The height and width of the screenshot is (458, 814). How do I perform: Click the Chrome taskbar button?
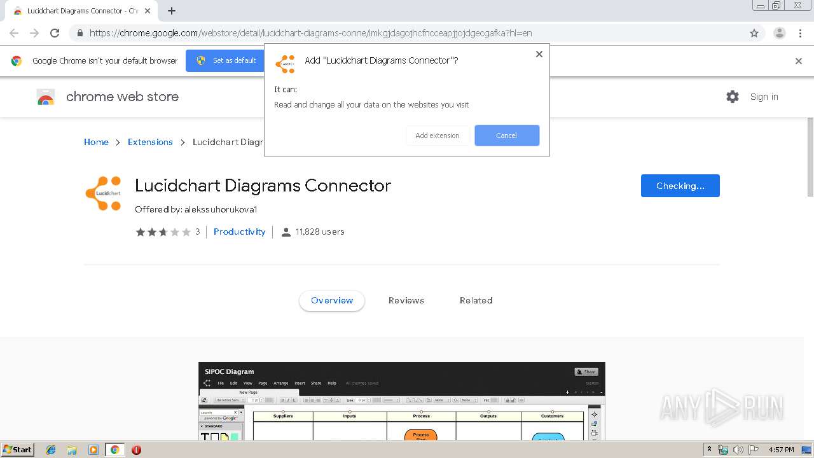coord(114,450)
